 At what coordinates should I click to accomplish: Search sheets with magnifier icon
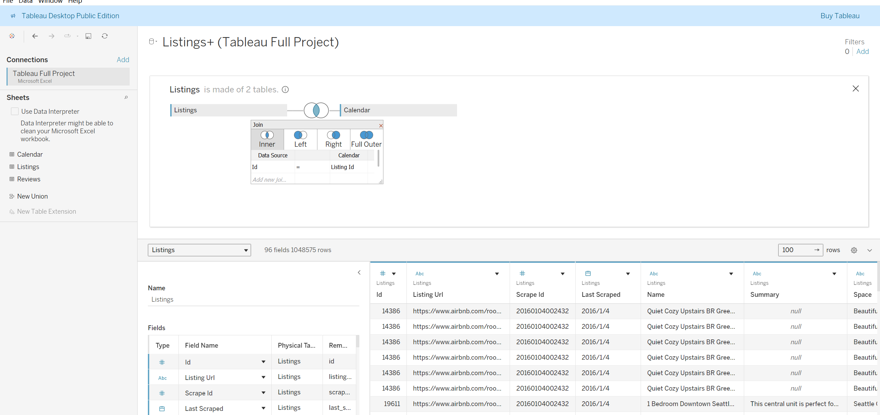126,98
